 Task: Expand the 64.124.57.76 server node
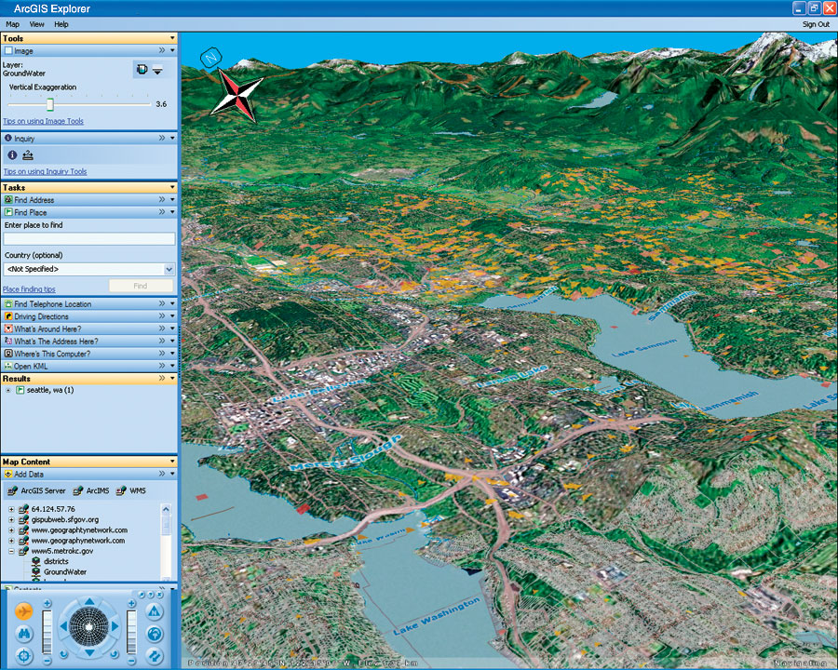[x=10, y=509]
